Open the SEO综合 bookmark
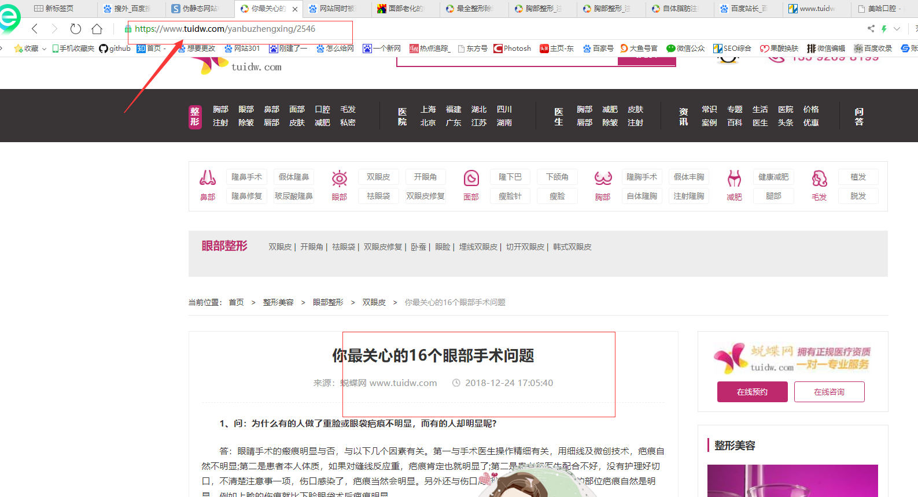 [x=732, y=49]
